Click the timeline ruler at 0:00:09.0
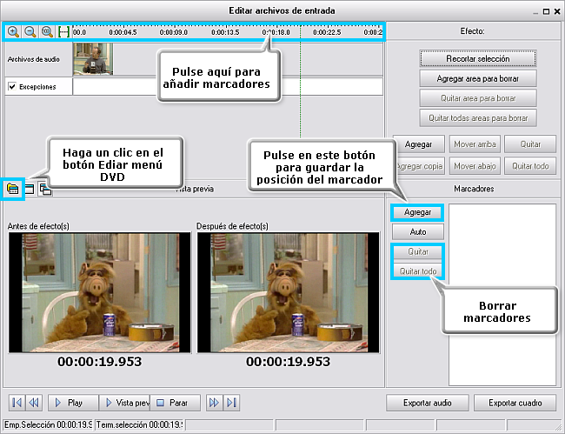Screen dimensions: 565x434 (174, 32)
